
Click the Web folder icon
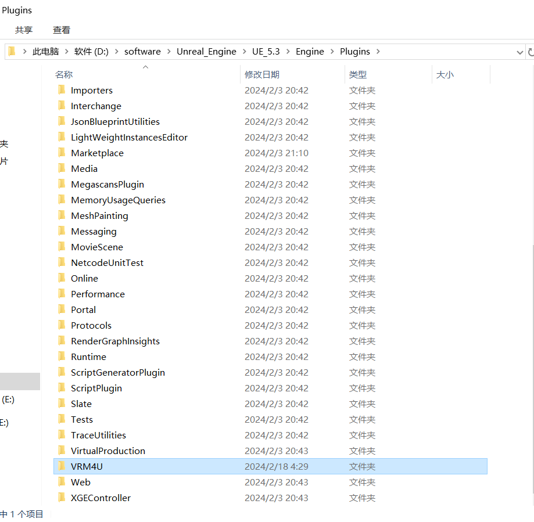62,481
